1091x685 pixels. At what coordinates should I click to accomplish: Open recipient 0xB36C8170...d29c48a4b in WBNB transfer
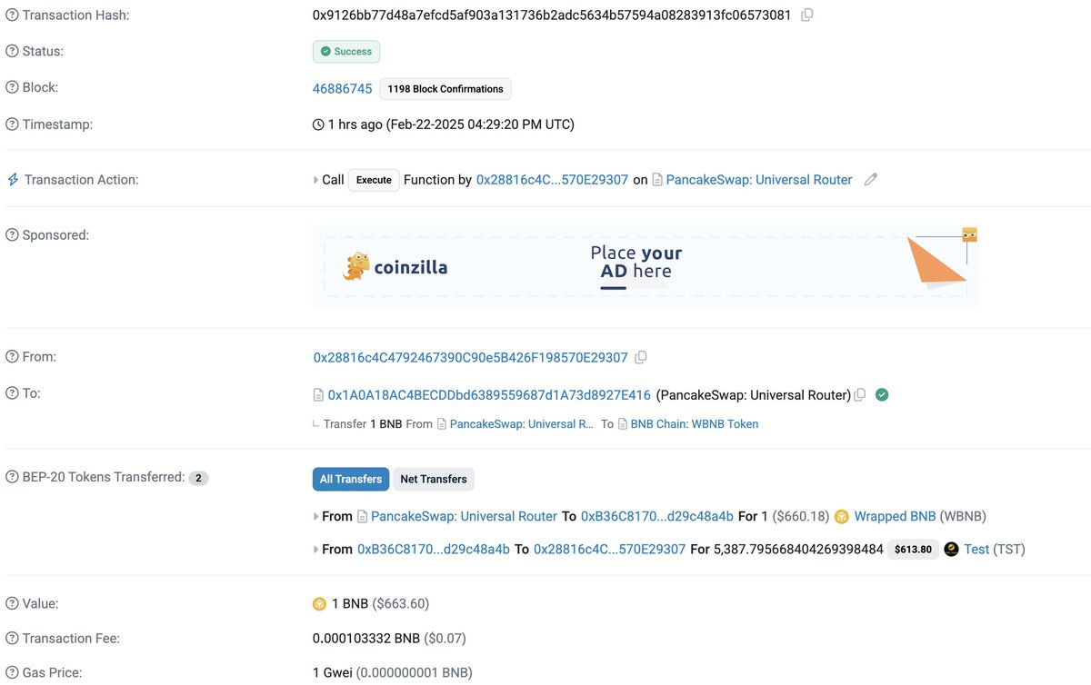coord(657,516)
